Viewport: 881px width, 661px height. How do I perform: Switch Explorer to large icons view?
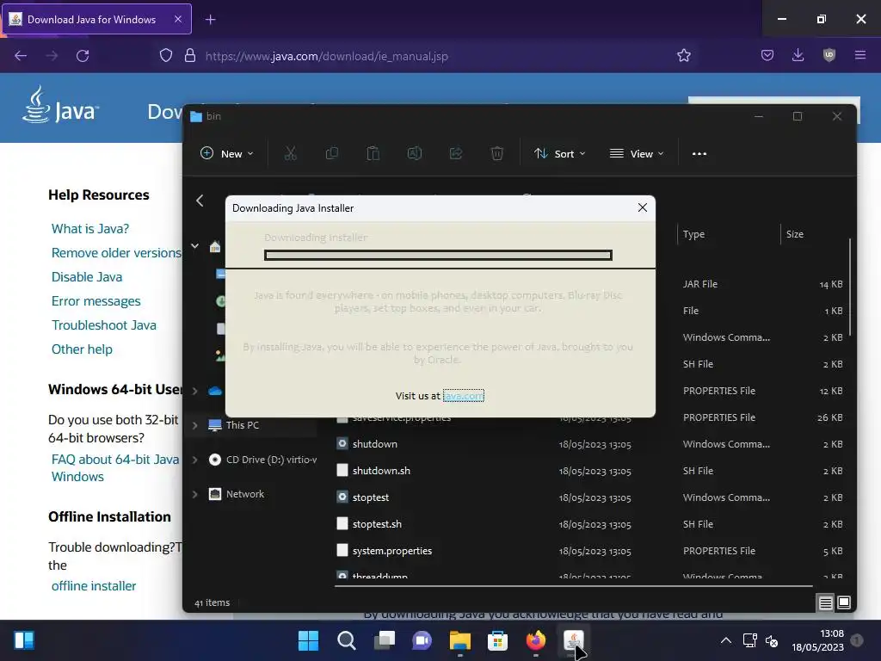point(844,603)
